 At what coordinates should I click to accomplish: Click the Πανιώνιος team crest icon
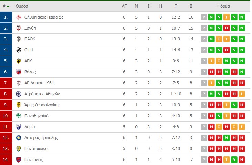(x=19, y=160)
